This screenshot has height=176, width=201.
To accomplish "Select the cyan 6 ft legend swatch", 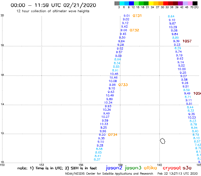I will click(122, 3).
